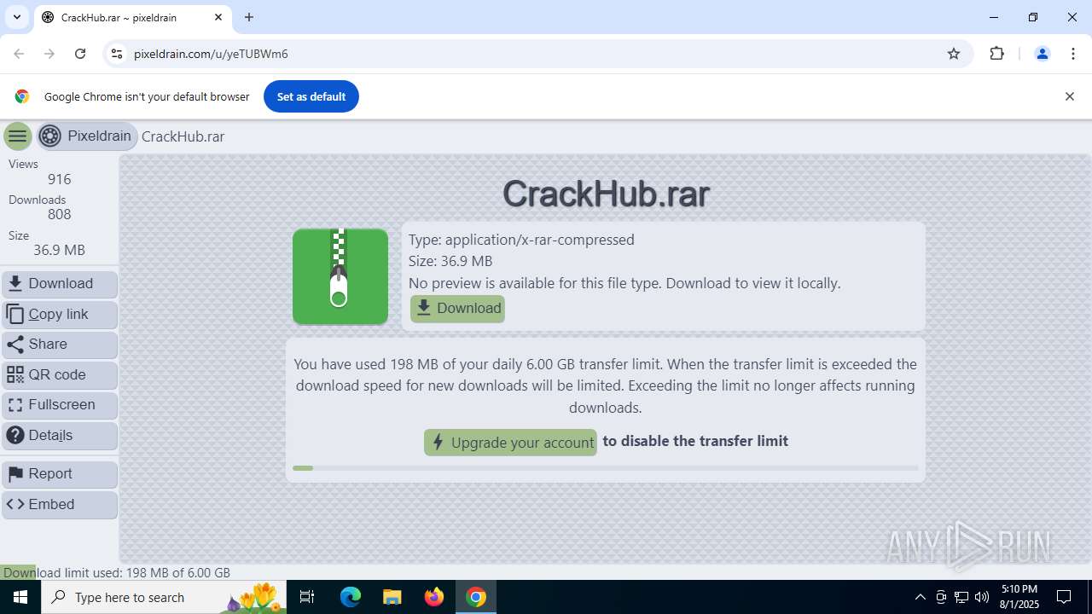Image resolution: width=1092 pixels, height=614 pixels.
Task: Show the QR code
Action: (60, 374)
